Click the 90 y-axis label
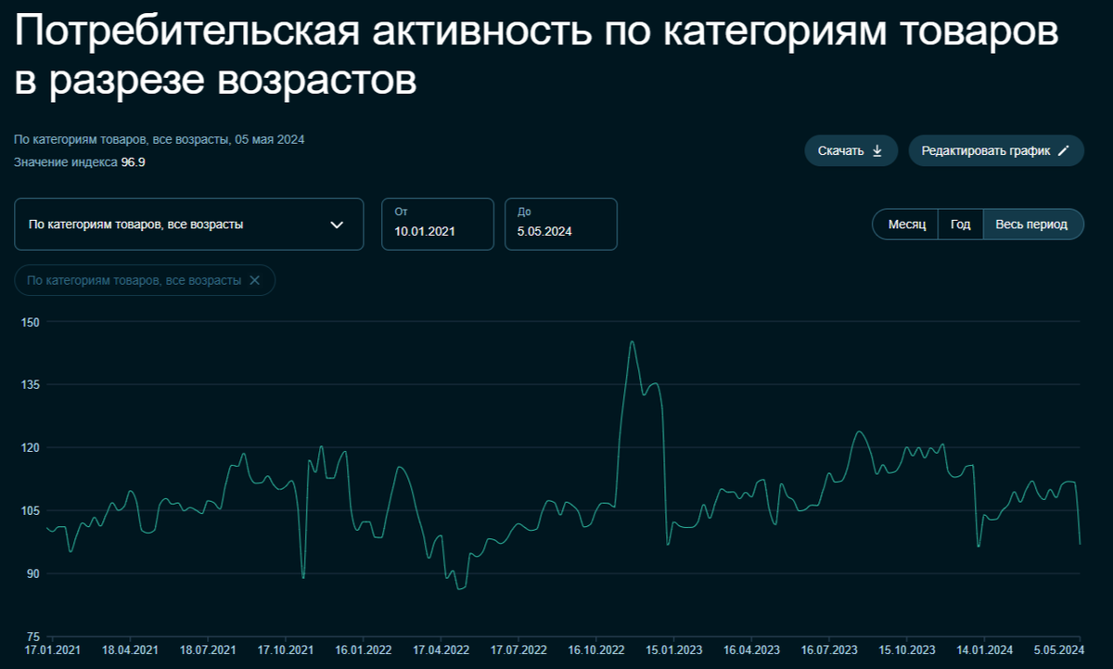 [33, 573]
